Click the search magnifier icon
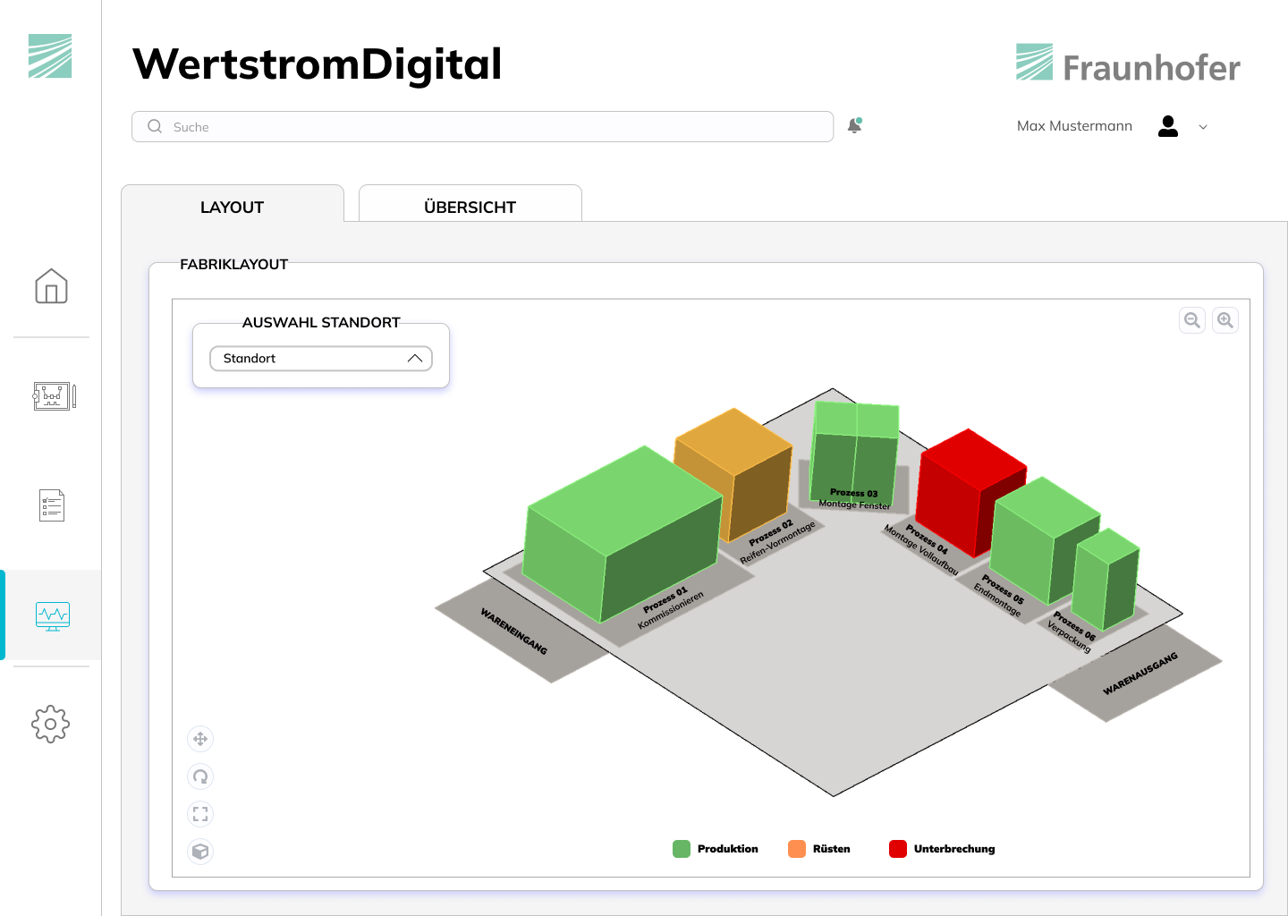Image resolution: width=1288 pixels, height=916 pixels. coord(155,126)
